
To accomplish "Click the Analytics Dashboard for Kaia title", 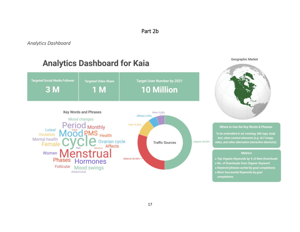I will coord(96,63).
